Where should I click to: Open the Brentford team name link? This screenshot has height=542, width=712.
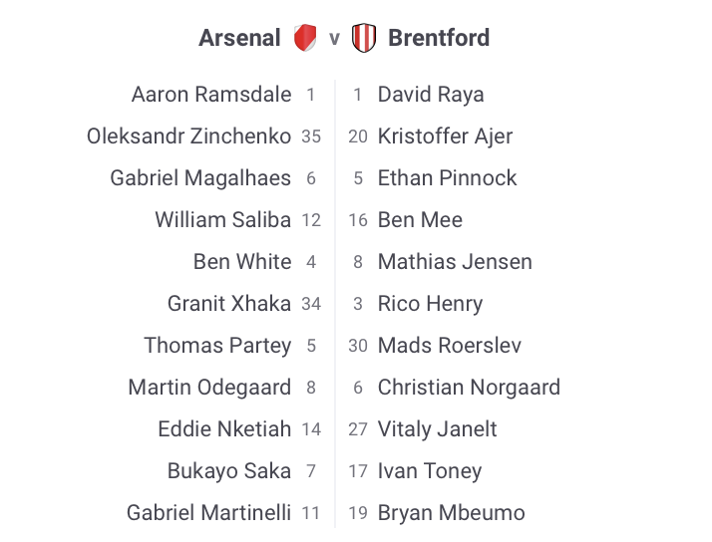point(438,39)
